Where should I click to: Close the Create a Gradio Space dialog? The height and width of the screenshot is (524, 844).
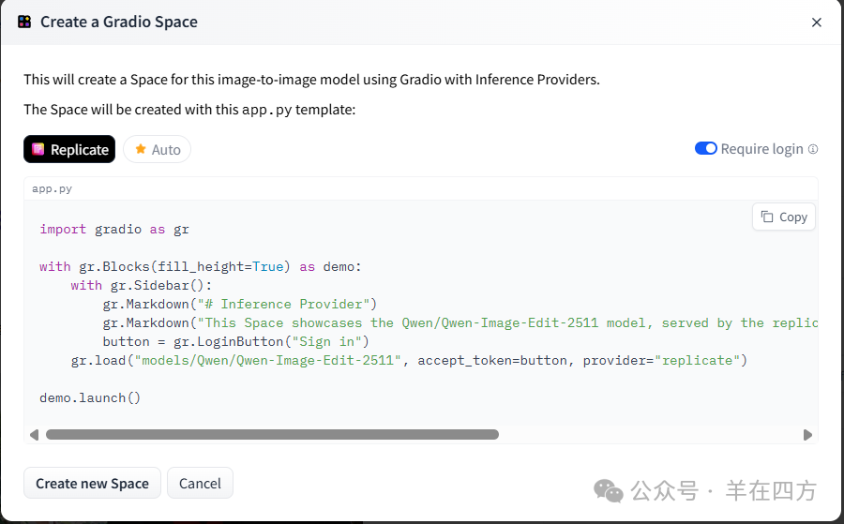[816, 22]
